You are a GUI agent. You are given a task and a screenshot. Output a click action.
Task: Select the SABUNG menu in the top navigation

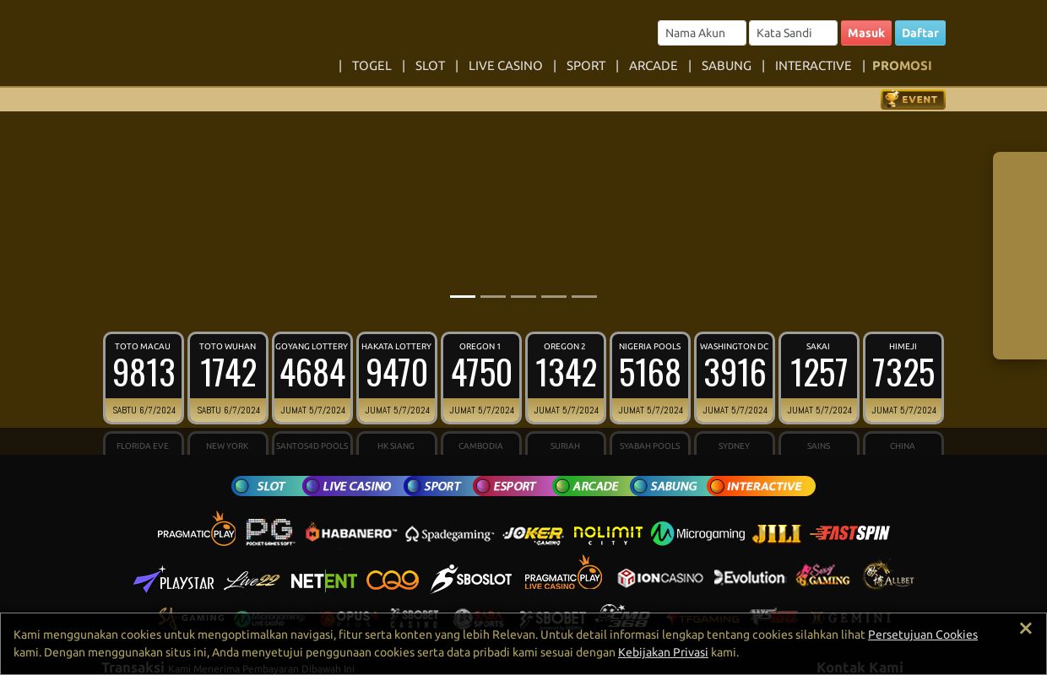tap(726, 66)
